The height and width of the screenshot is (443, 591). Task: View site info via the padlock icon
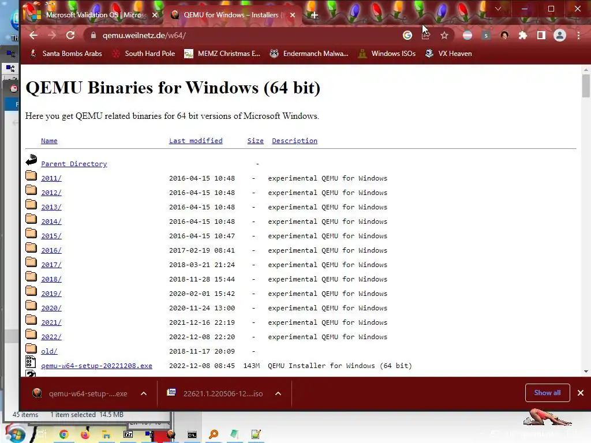pos(93,35)
